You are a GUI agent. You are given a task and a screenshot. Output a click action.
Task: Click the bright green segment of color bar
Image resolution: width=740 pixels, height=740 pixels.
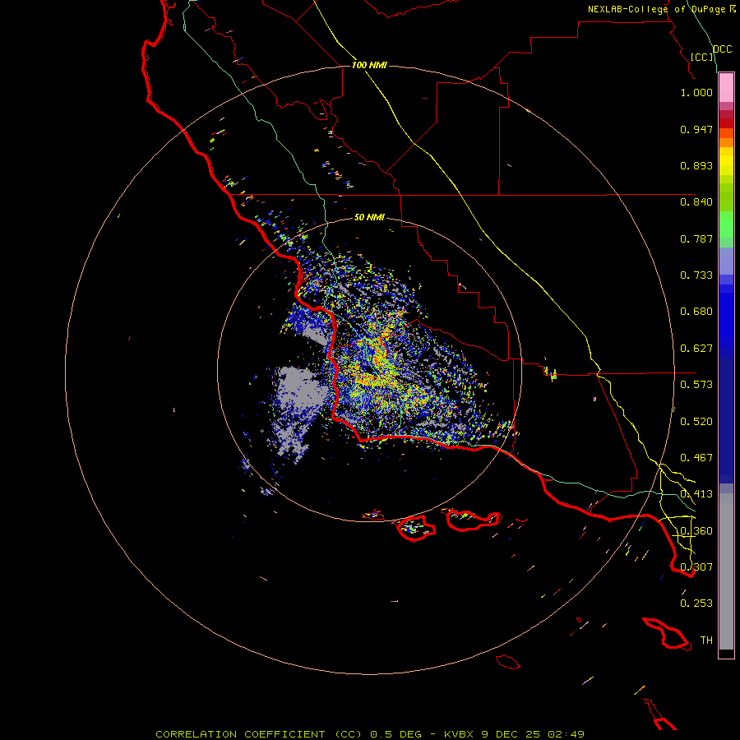(x=726, y=224)
